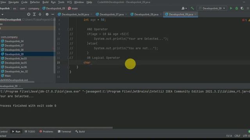The height and width of the screenshot is (140, 250).
Task: Open Project panel gear options
Action: [47, 14]
